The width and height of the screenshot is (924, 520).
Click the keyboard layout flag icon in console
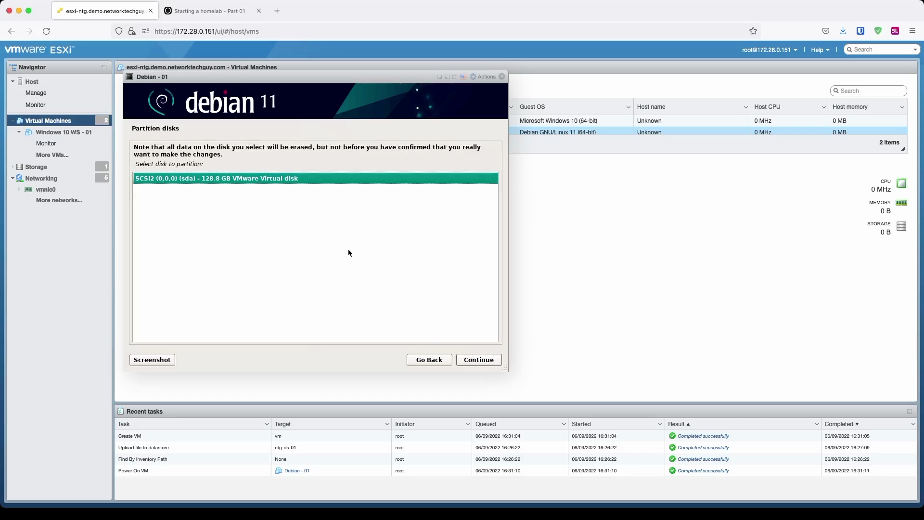(463, 77)
